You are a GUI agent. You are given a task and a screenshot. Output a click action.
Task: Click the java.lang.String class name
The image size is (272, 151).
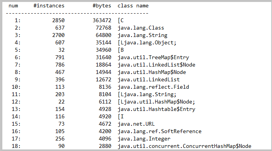[142, 35]
